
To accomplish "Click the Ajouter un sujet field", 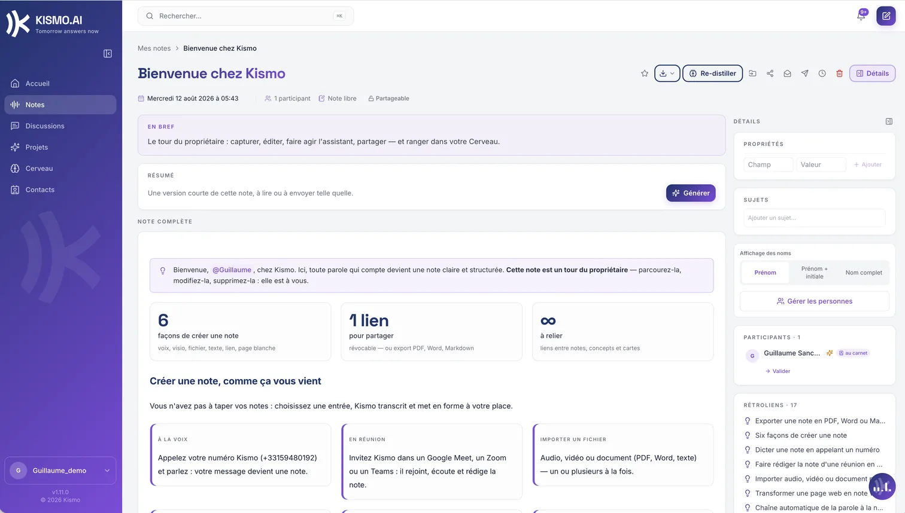I will (814, 218).
